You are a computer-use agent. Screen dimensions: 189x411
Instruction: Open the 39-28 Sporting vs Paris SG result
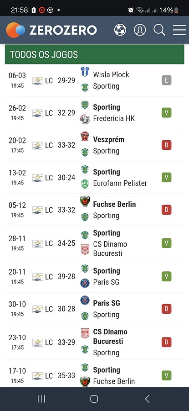click(66, 277)
